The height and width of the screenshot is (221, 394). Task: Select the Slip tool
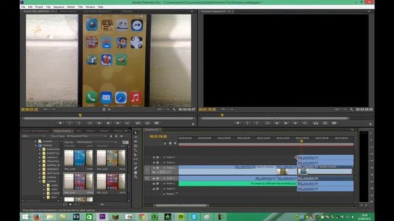click(x=135, y=159)
